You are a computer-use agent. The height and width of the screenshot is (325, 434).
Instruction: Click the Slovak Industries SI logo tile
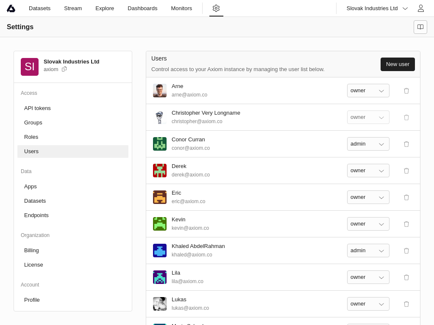(30, 67)
